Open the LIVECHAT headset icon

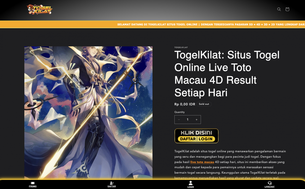(270, 183)
